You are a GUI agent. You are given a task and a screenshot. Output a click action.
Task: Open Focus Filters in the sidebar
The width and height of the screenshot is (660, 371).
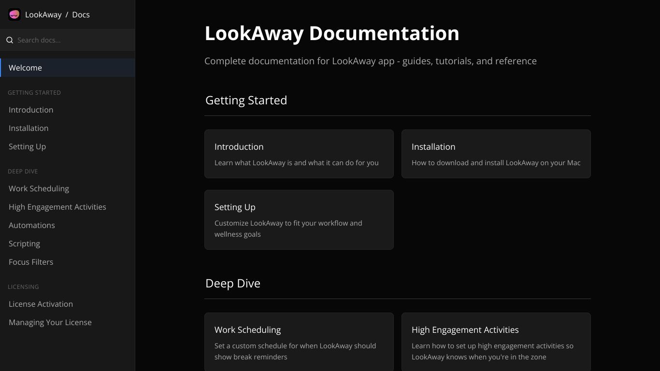tap(68, 262)
